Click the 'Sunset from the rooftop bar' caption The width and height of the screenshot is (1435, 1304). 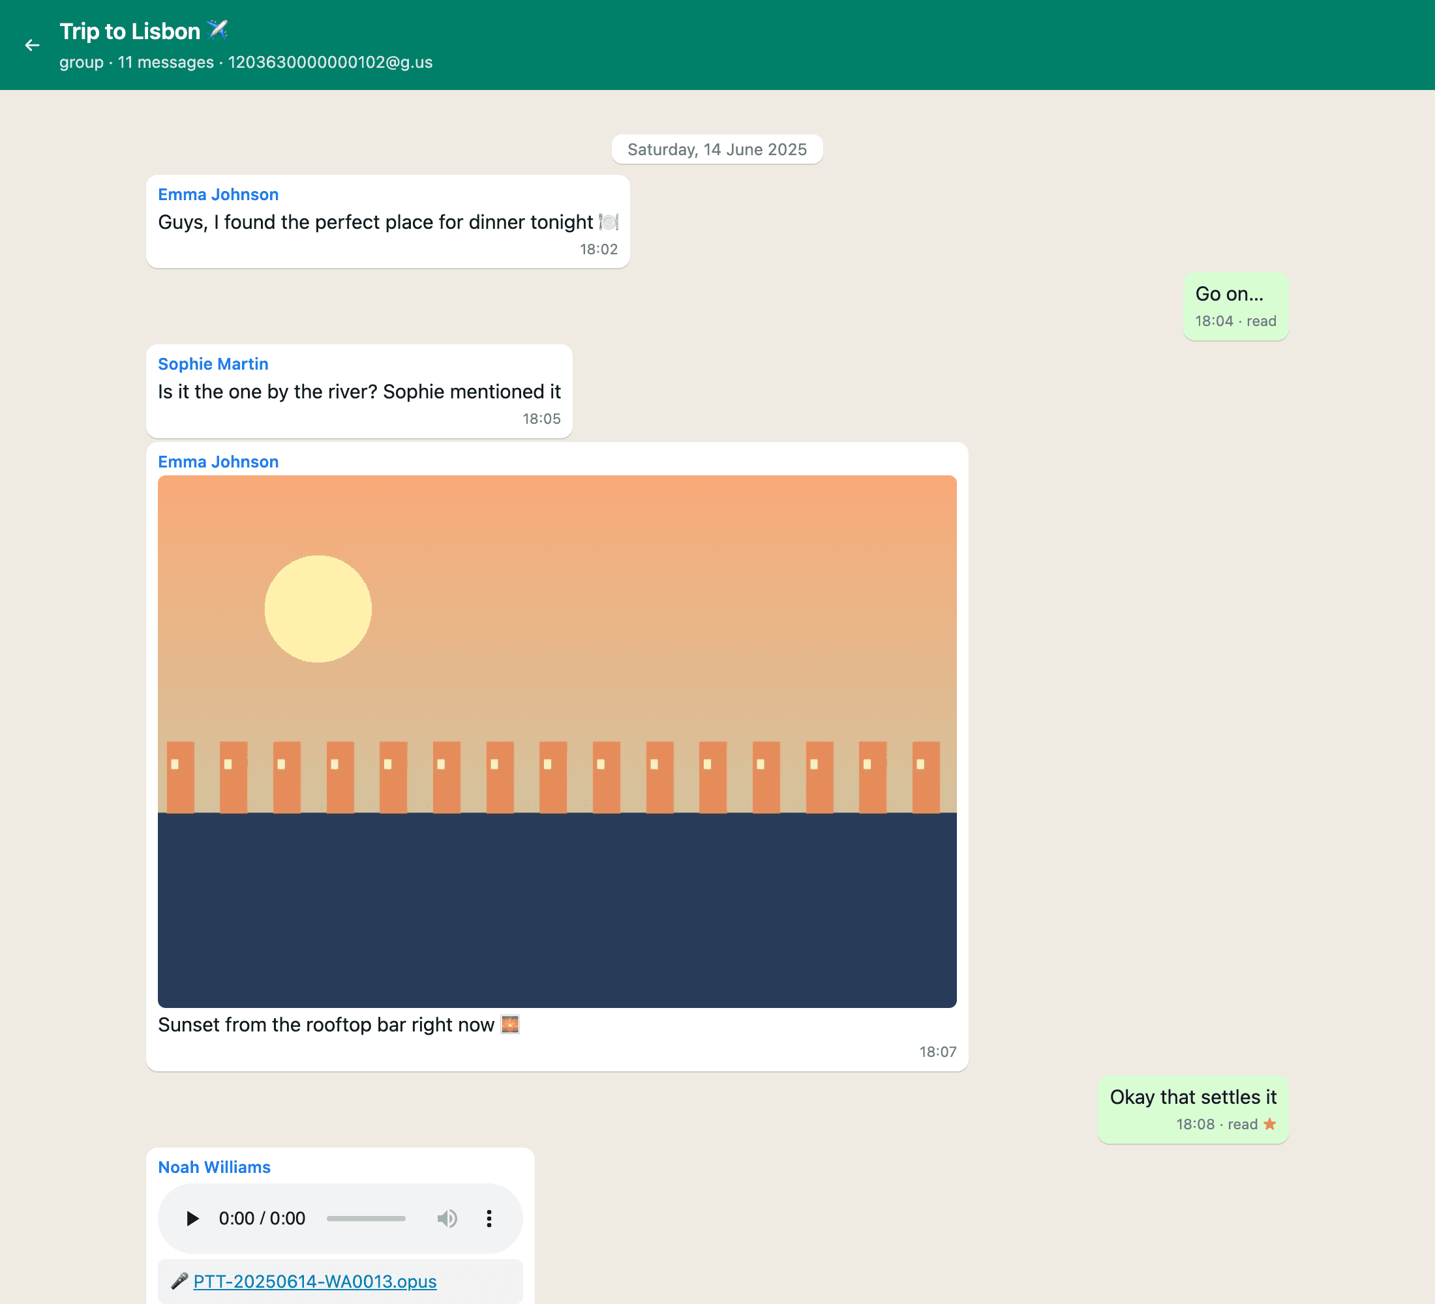339,1024
